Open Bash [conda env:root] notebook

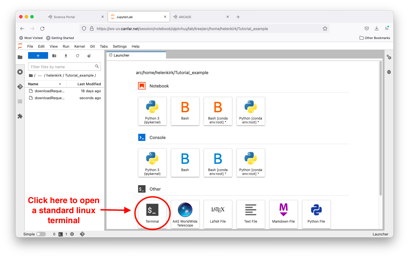218,111
